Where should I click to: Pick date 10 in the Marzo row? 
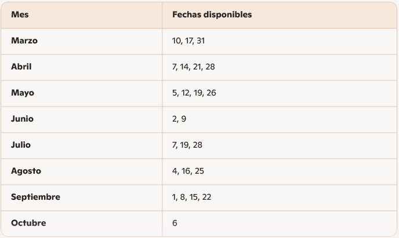point(176,41)
